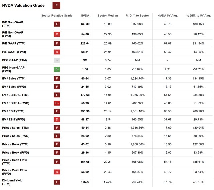Select the Sector Median column header
Screen dimensions: 214x190
[108, 16]
